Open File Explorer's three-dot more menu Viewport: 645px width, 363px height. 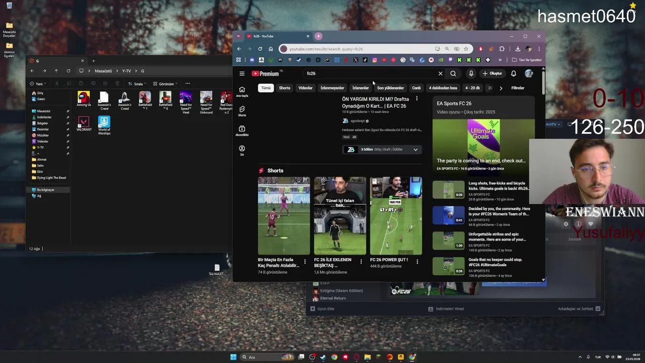[x=187, y=84]
